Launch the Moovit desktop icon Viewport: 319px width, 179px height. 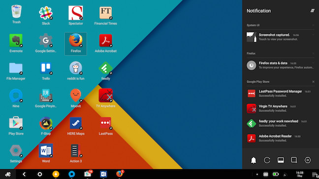pyautogui.click(x=76, y=95)
